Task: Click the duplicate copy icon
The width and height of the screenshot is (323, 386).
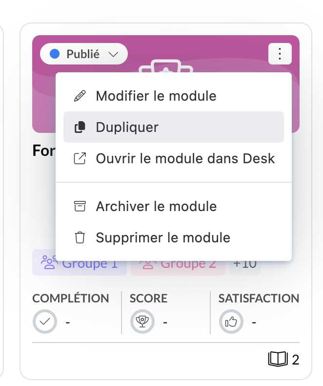Action: pos(79,128)
